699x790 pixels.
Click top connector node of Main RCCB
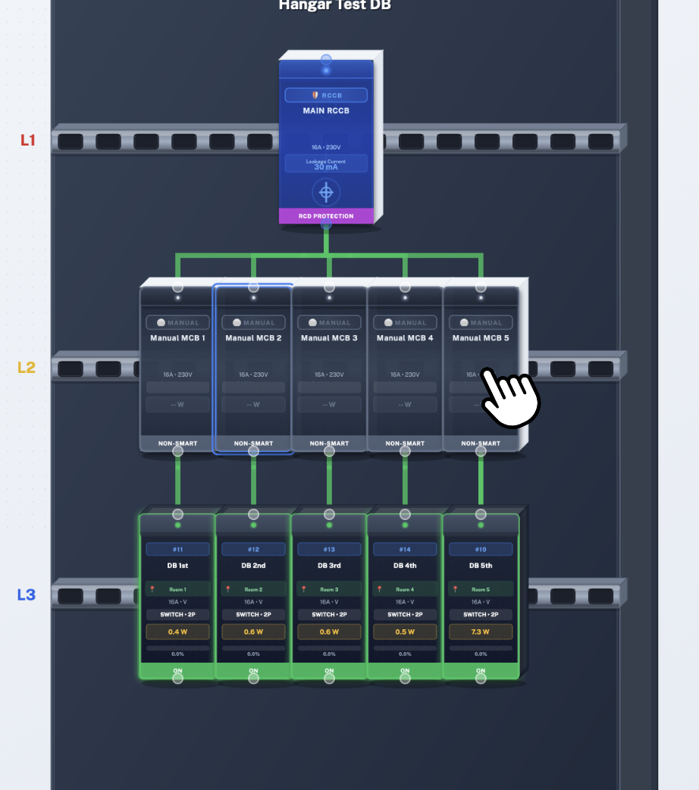pyautogui.click(x=326, y=59)
